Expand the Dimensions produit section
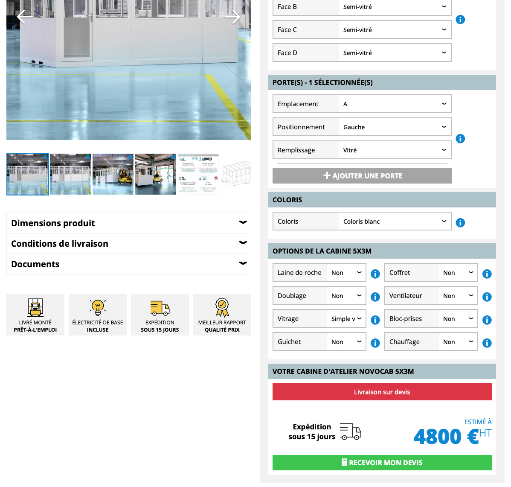Screen dimensions: 511x487 click(x=129, y=223)
